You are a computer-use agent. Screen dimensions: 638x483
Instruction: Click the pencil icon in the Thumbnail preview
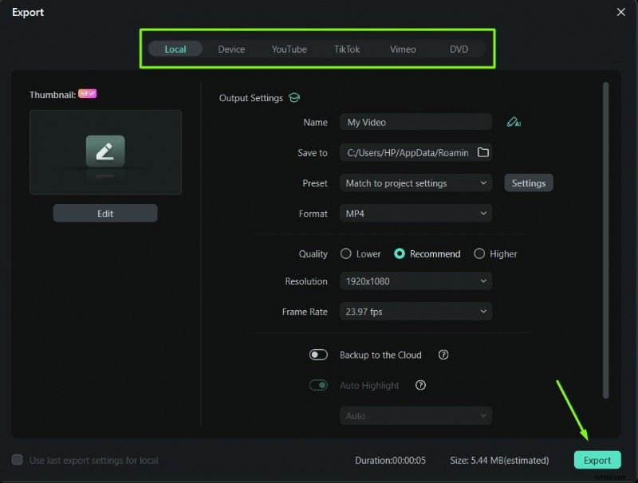[x=104, y=151]
